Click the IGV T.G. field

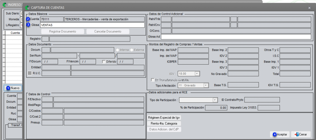point(295,85)
